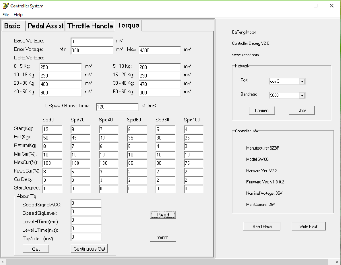This screenshot has width=341, height=265.
Task: Click the MaxCur(%) field under Spd100
Action: pos(194,163)
